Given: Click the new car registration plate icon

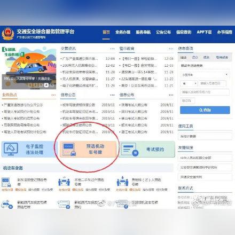Looking at the screenshot, I should pyautogui.click(x=6, y=182).
